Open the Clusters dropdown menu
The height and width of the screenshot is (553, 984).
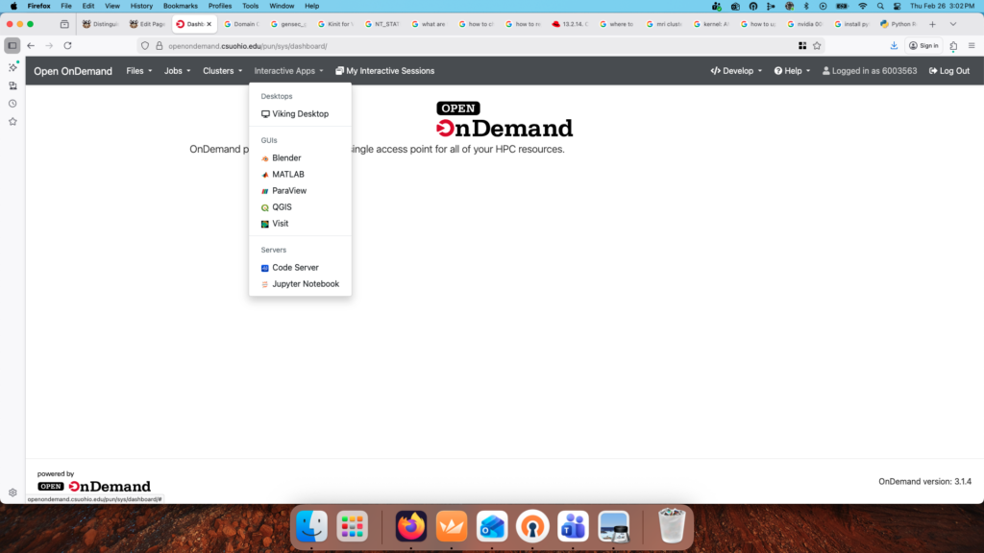pyautogui.click(x=222, y=71)
